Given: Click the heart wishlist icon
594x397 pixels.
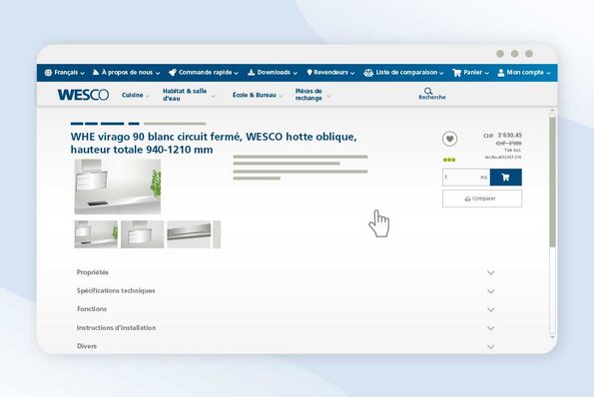Looking at the screenshot, I should [449, 139].
